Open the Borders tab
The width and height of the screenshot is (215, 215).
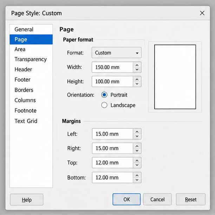point(31,90)
